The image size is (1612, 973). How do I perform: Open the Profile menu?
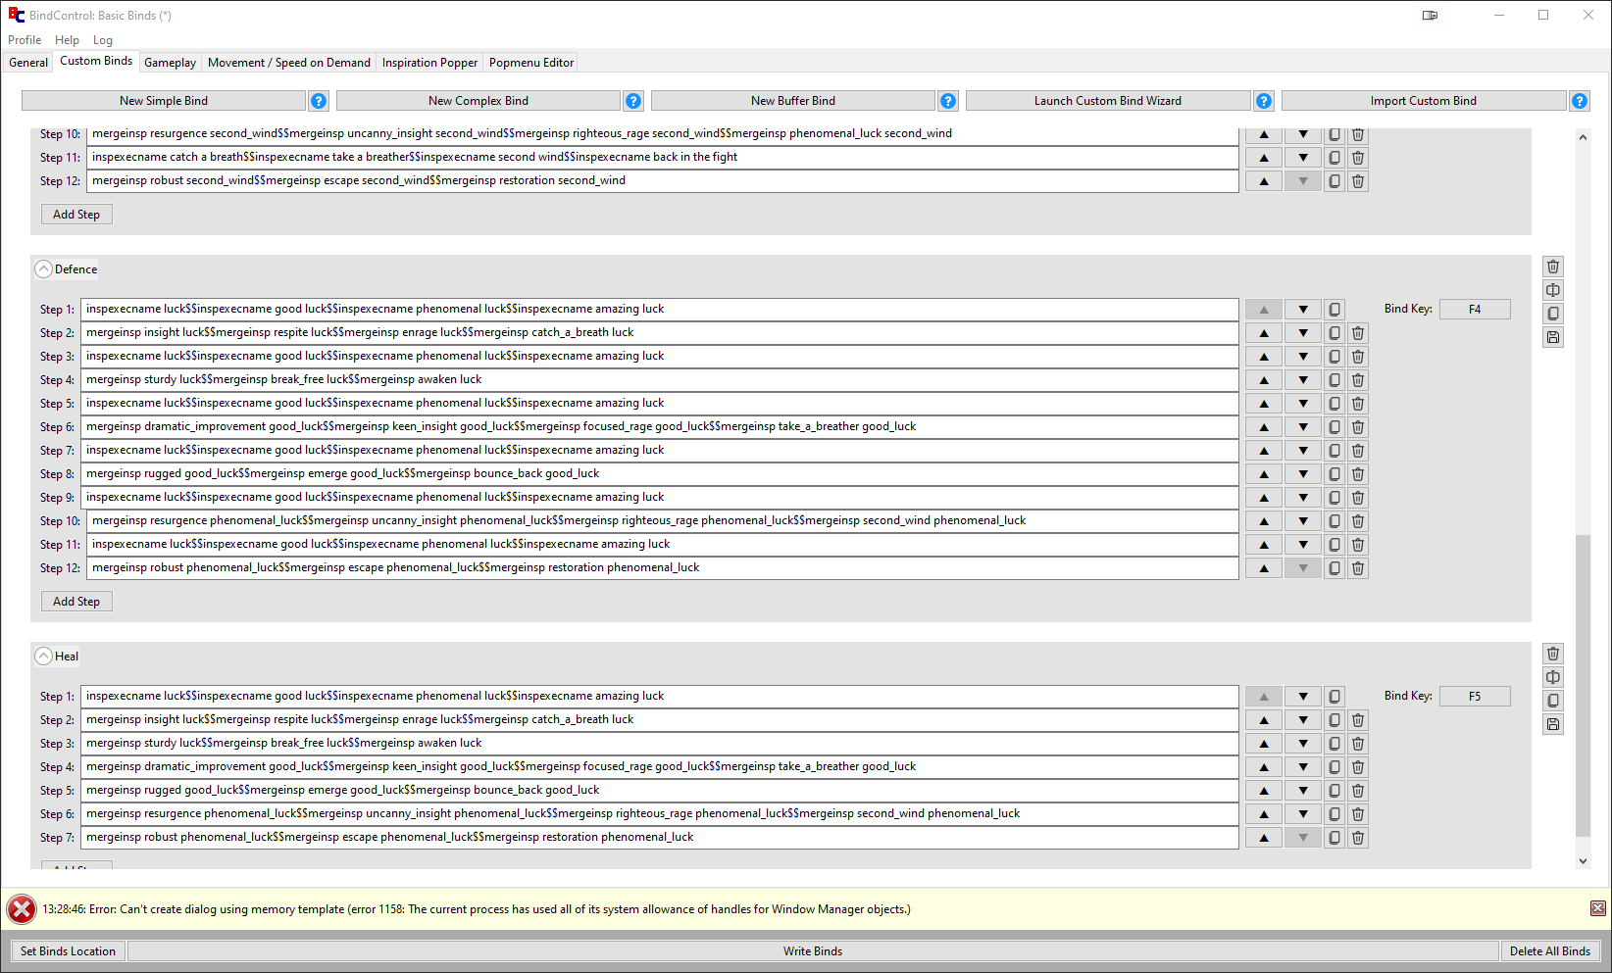(x=25, y=40)
